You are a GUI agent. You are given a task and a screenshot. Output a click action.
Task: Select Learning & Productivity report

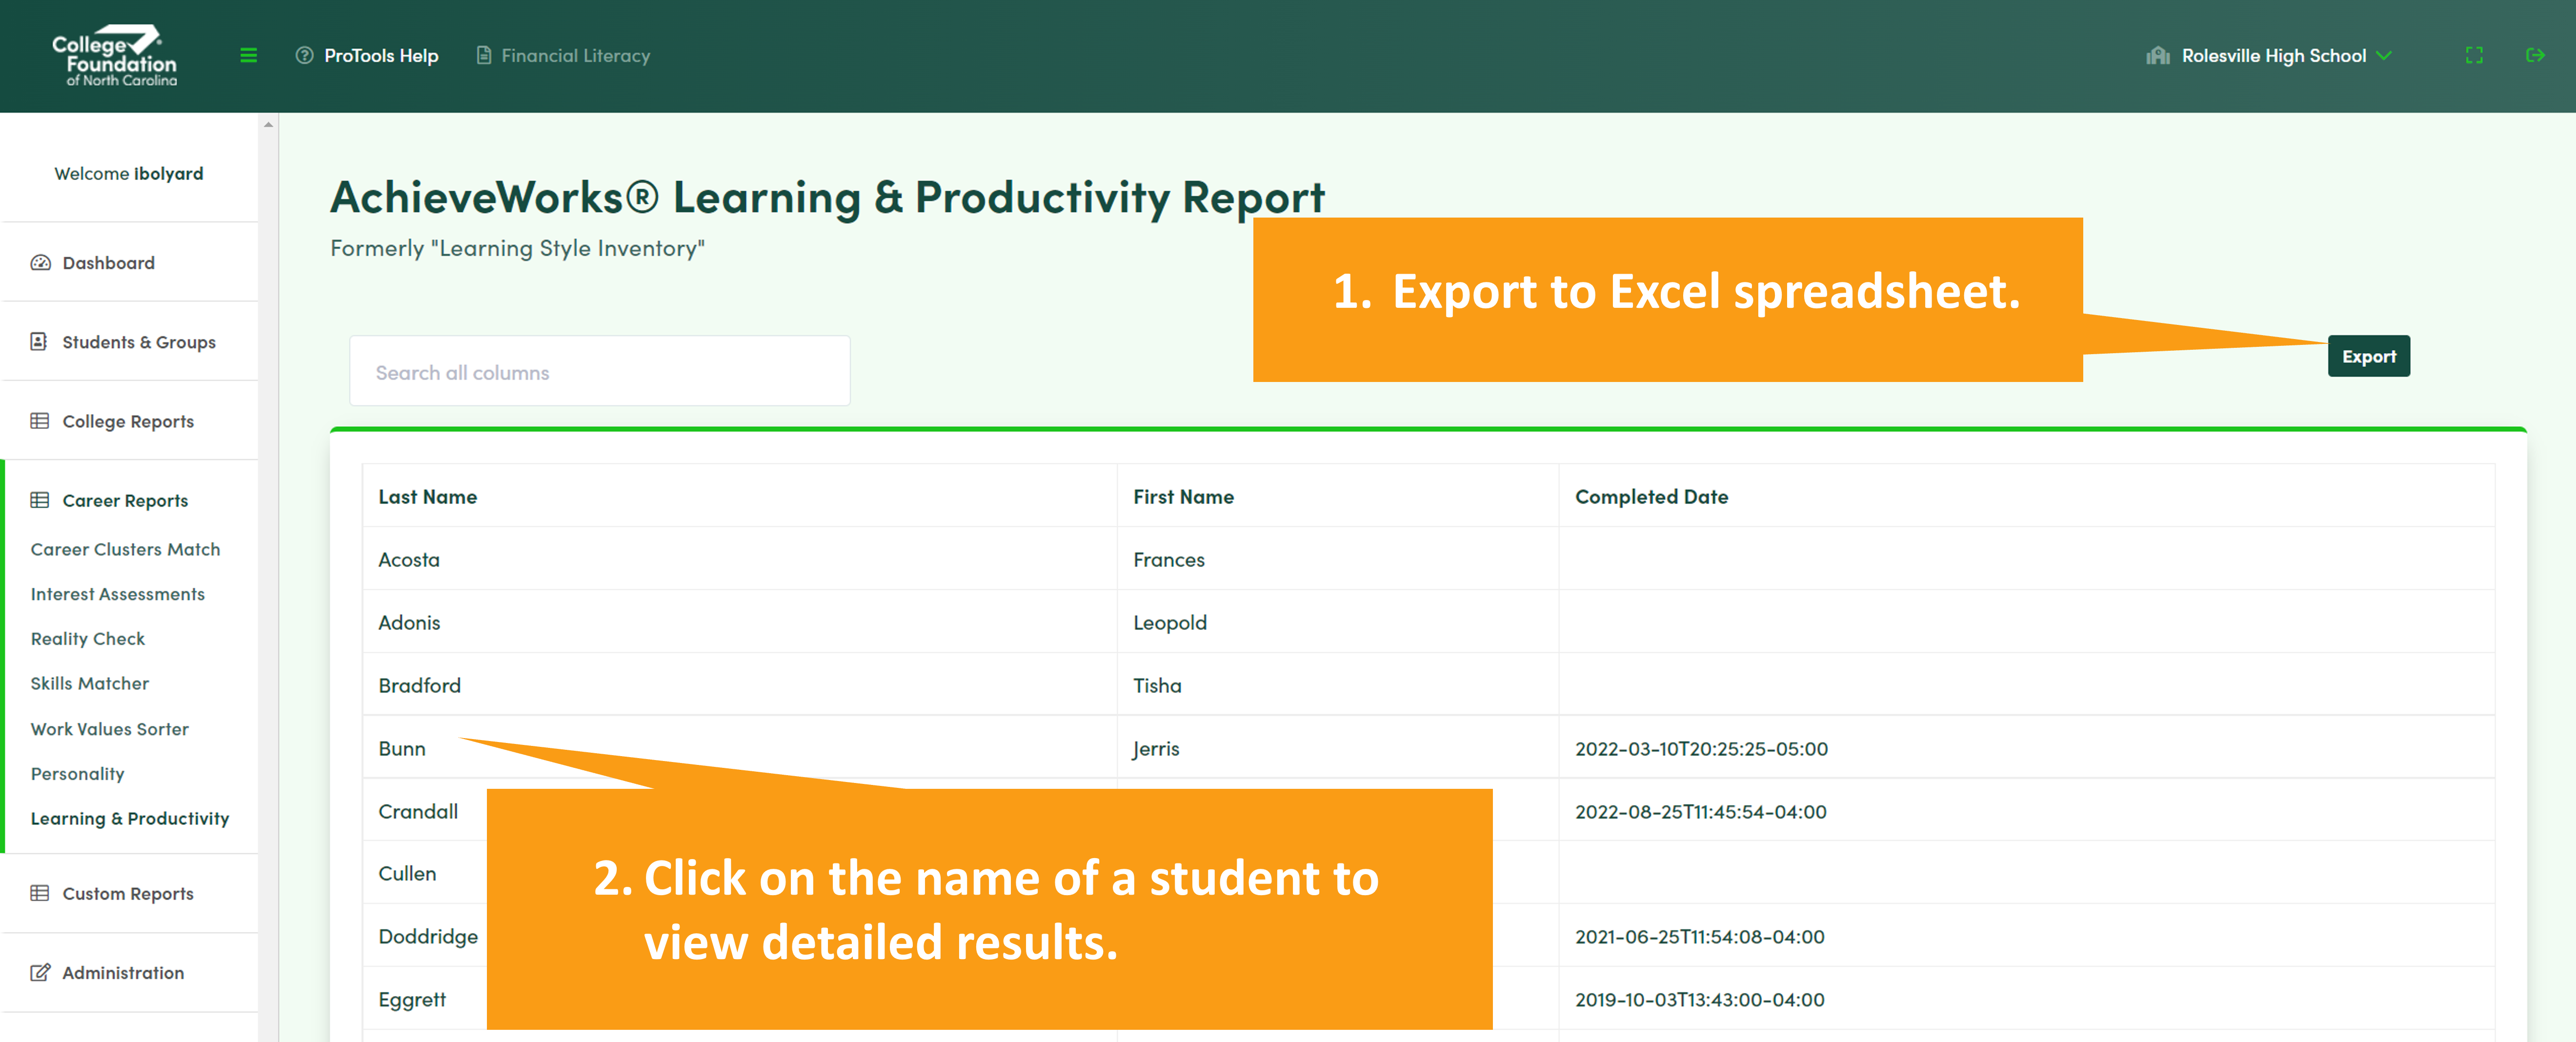point(130,818)
